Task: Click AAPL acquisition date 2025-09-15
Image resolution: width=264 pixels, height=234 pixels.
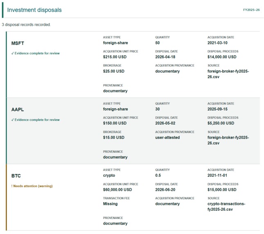Action: (217, 109)
